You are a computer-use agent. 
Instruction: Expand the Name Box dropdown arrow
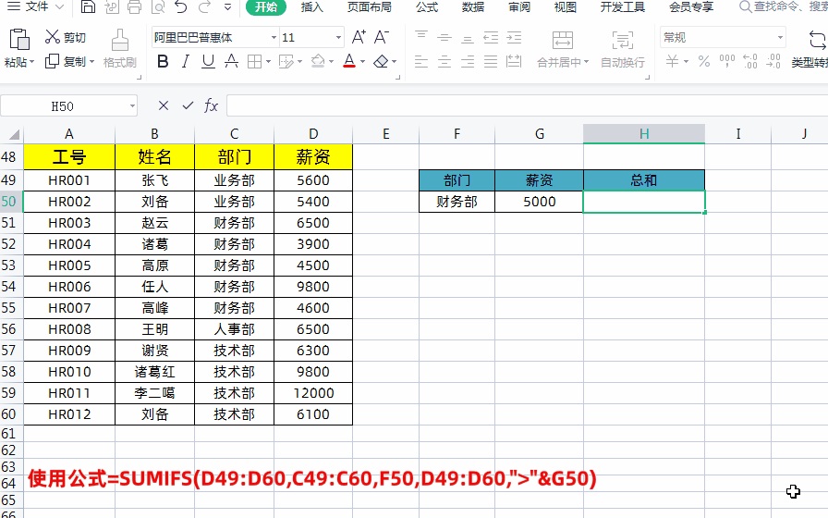[132, 106]
